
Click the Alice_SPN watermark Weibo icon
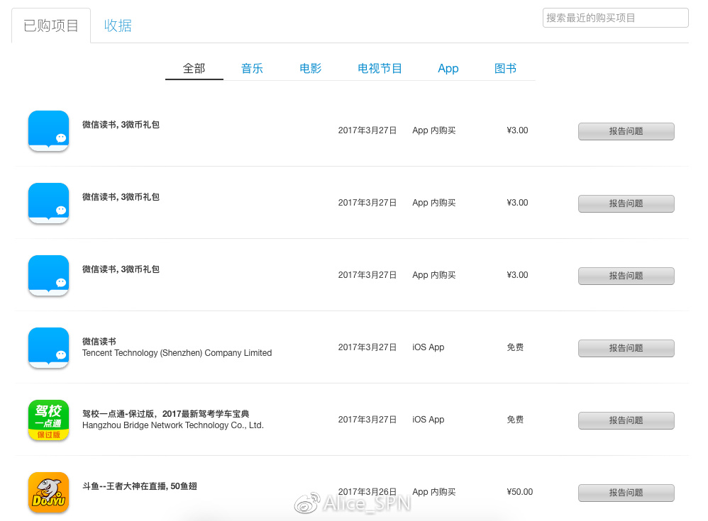pyautogui.click(x=305, y=501)
